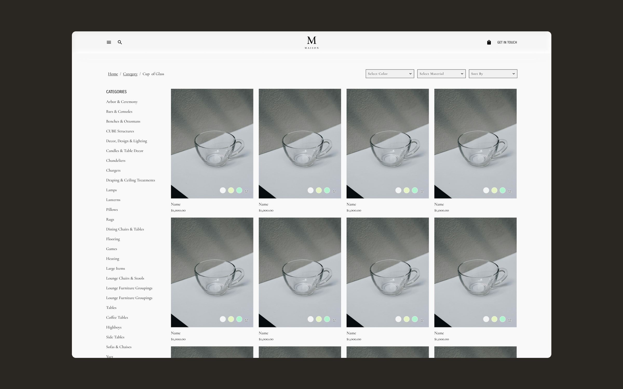Screen dimensions: 623x389
Task: Open Dining Chairs & Tables category
Action: pos(125,229)
